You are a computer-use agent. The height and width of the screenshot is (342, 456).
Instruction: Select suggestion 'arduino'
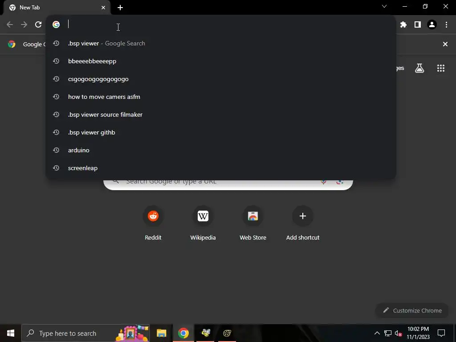click(x=221, y=150)
